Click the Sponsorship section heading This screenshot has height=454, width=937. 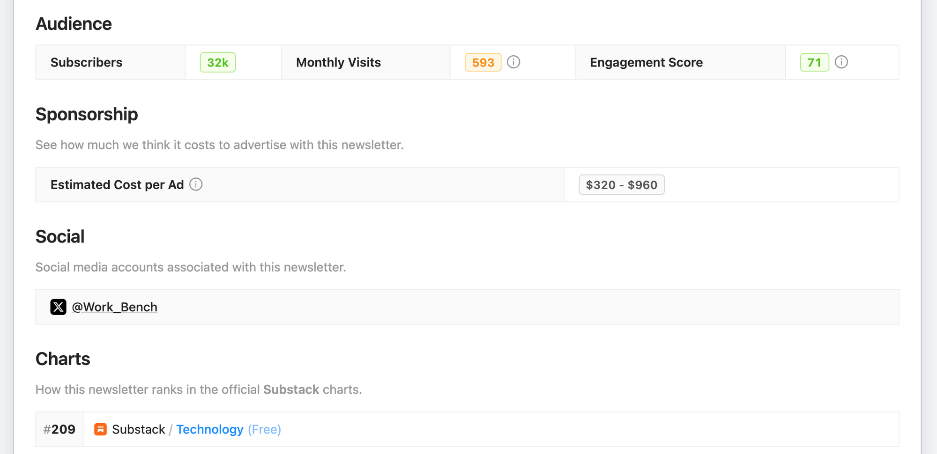click(x=87, y=114)
